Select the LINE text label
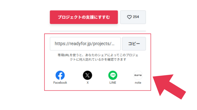Image resolution: width=197 pixels, height=110 pixels. pos(113,83)
